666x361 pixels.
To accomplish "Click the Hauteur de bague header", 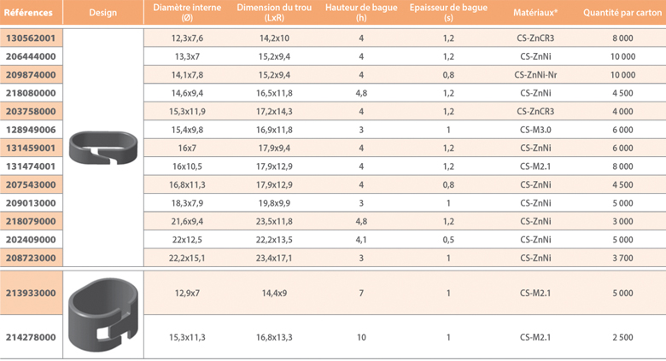I will (361, 12).
